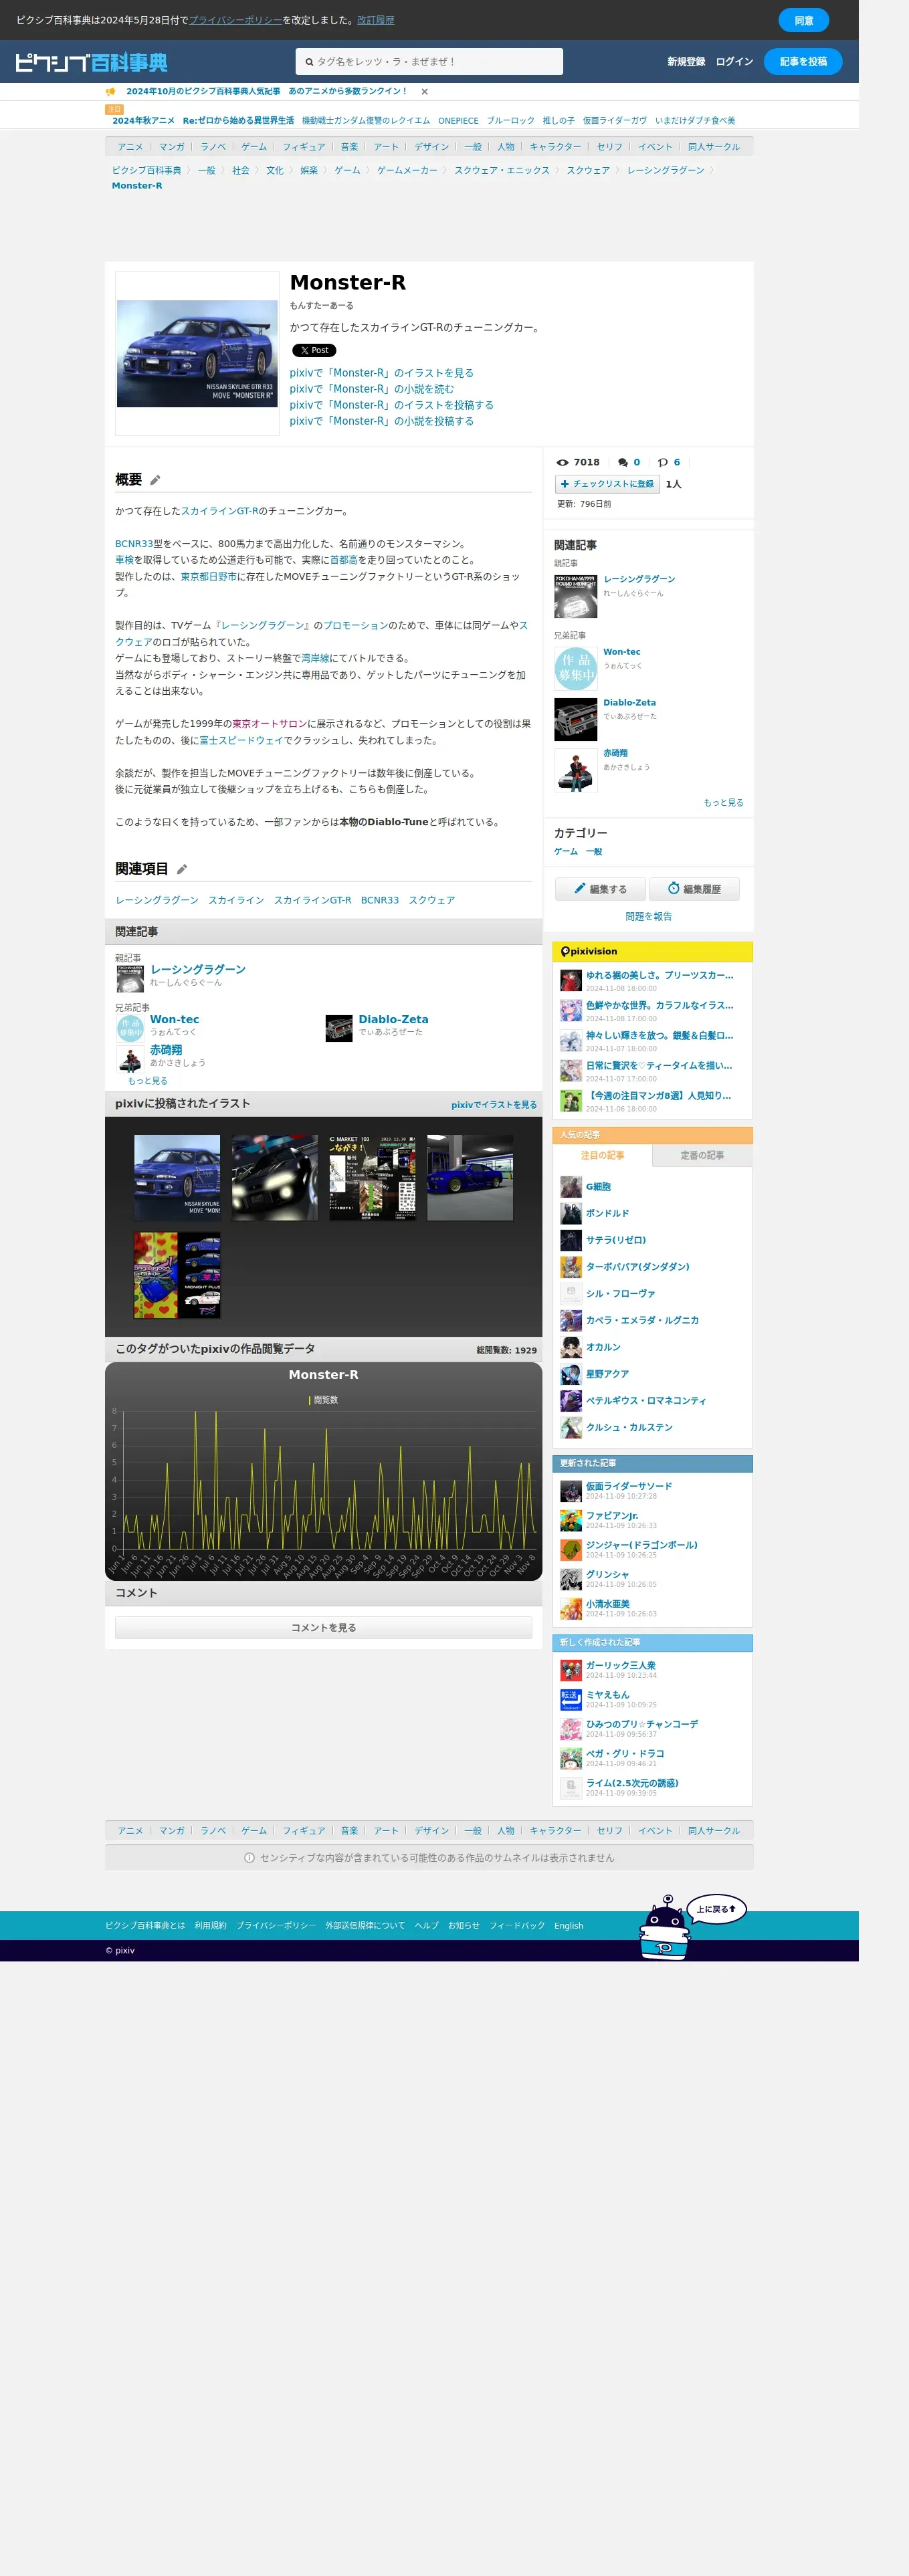Click the announcement megaphone icon

tap(110, 91)
